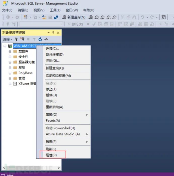Open the Connect (连接) dropdown

(x=8, y=39)
